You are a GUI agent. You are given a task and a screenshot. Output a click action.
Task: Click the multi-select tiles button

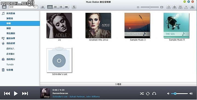pos(74,7)
